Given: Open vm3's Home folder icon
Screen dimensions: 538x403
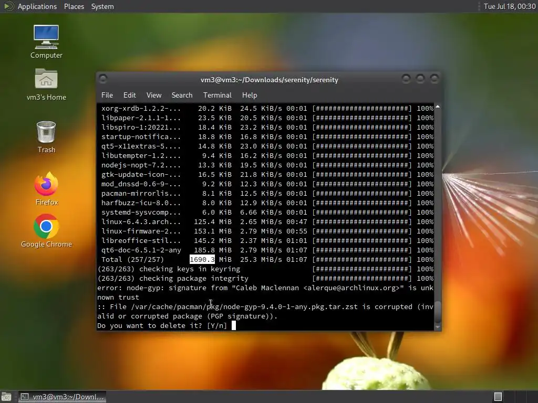Looking at the screenshot, I should [x=46, y=84].
